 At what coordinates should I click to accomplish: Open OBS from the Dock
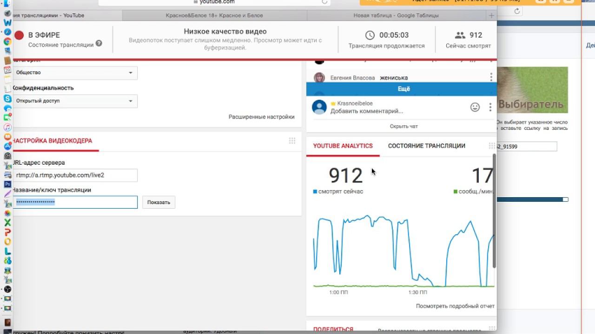(x=7, y=289)
